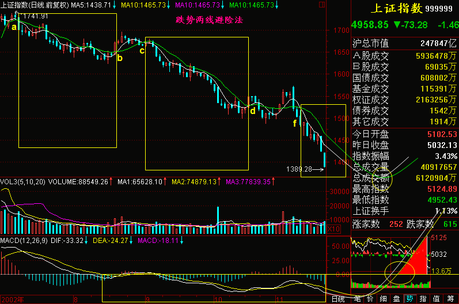Screen dimensions: 459x304
Task: Open the 价 tab
Action: coord(370,299)
